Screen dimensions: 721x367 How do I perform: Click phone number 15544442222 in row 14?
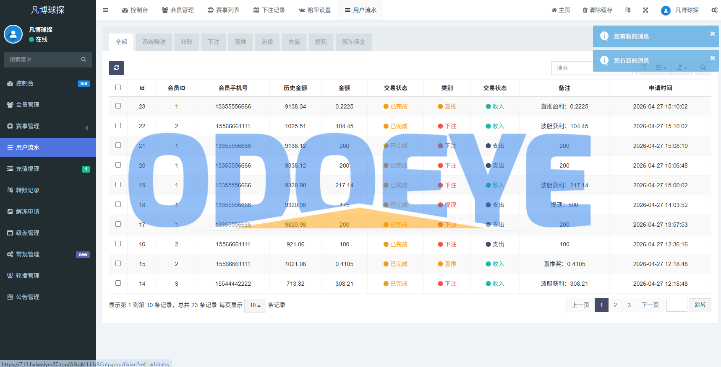(233, 284)
